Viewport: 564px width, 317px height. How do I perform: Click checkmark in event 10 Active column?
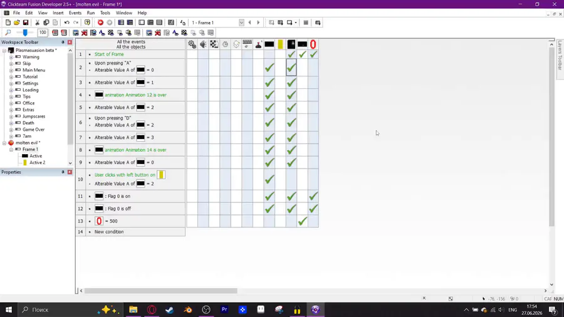point(269,179)
